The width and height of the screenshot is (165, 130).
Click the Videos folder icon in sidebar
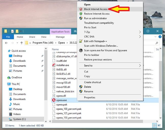pyautogui.click(x=11, y=114)
